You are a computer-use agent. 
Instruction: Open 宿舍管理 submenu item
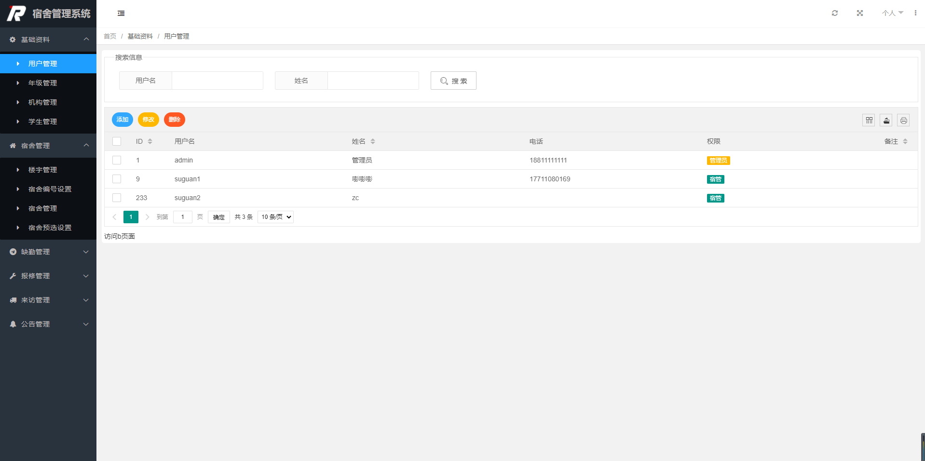pyautogui.click(x=48, y=208)
